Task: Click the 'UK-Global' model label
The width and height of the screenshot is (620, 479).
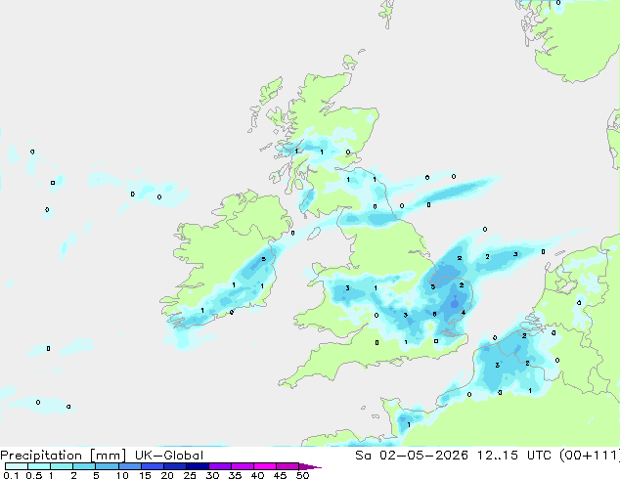Action: point(169,456)
